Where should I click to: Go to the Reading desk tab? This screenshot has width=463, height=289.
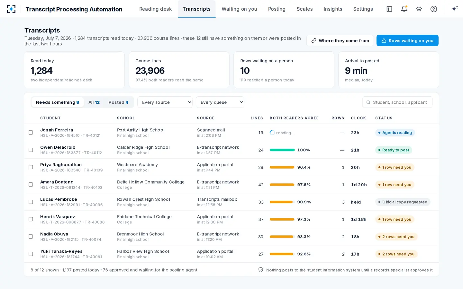coord(156,9)
